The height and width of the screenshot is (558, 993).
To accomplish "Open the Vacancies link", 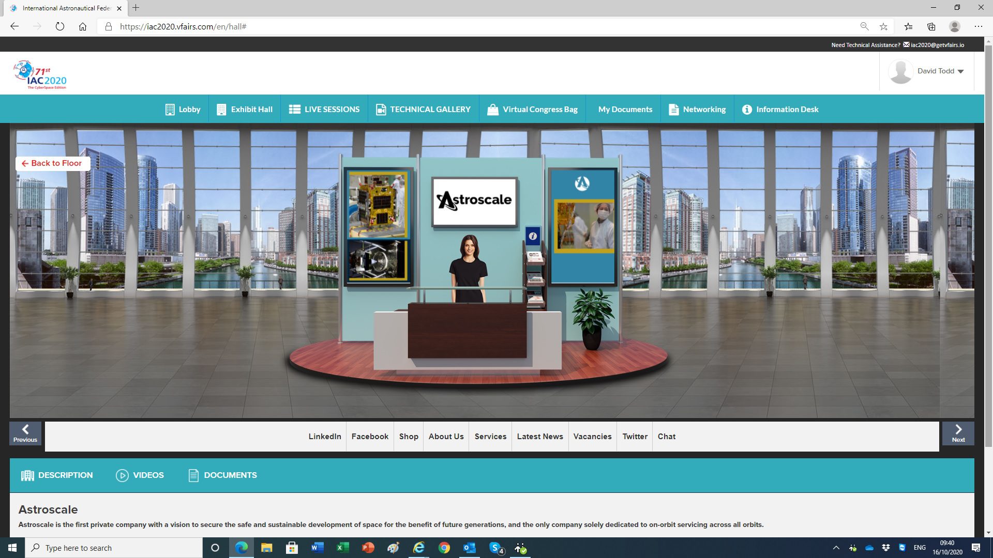I will tap(593, 437).
